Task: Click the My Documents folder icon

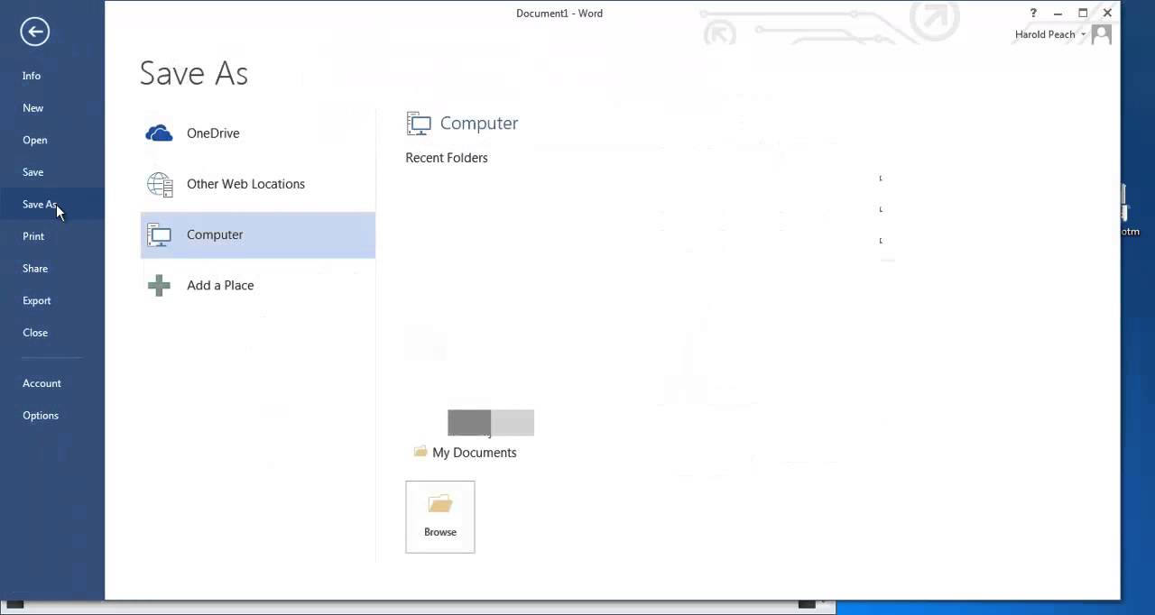Action: pos(420,451)
